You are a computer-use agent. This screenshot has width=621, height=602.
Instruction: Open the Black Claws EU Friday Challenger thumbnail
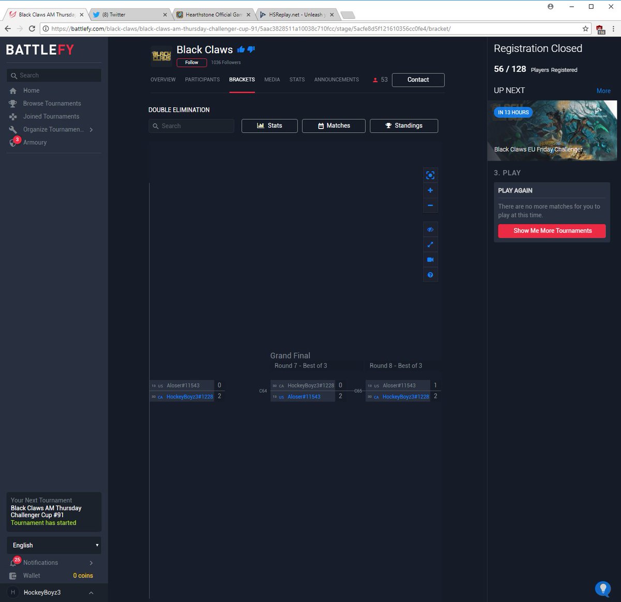[x=552, y=131]
